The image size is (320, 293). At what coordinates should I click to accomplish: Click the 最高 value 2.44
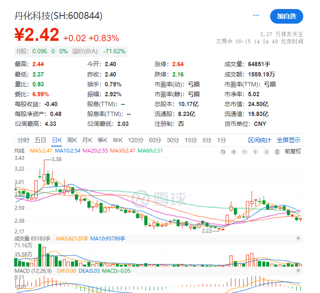tap(38, 64)
